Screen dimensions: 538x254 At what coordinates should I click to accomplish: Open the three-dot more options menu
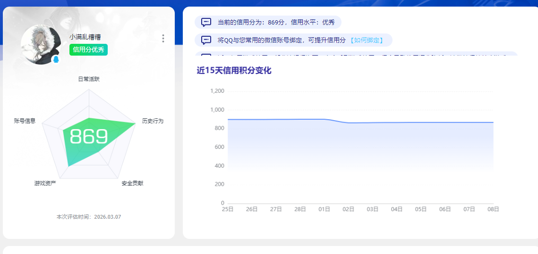[x=163, y=38]
